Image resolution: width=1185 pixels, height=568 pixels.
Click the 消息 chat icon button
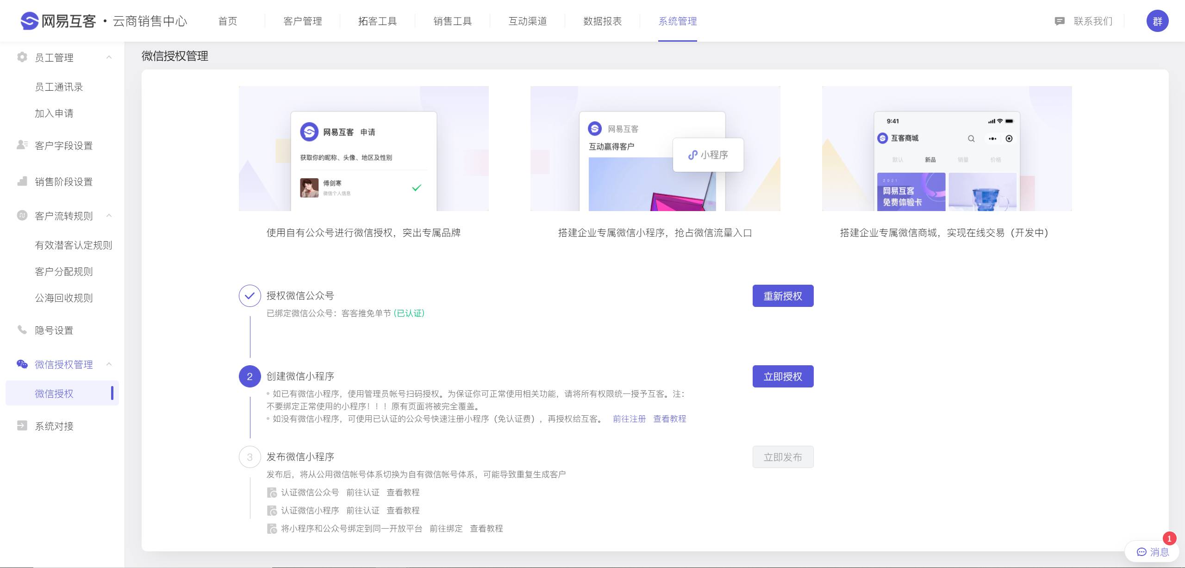point(1152,552)
